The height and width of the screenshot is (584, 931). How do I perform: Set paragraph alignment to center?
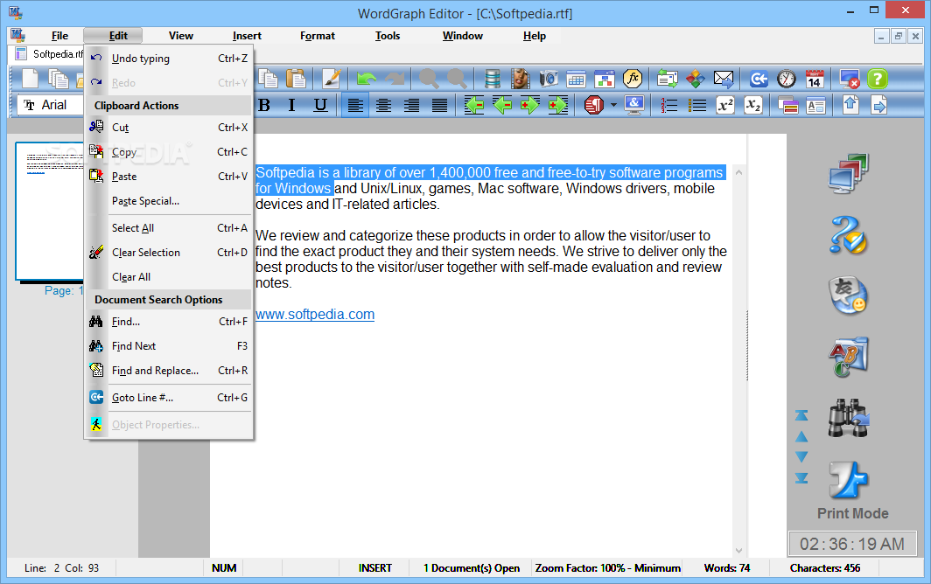[x=383, y=106]
